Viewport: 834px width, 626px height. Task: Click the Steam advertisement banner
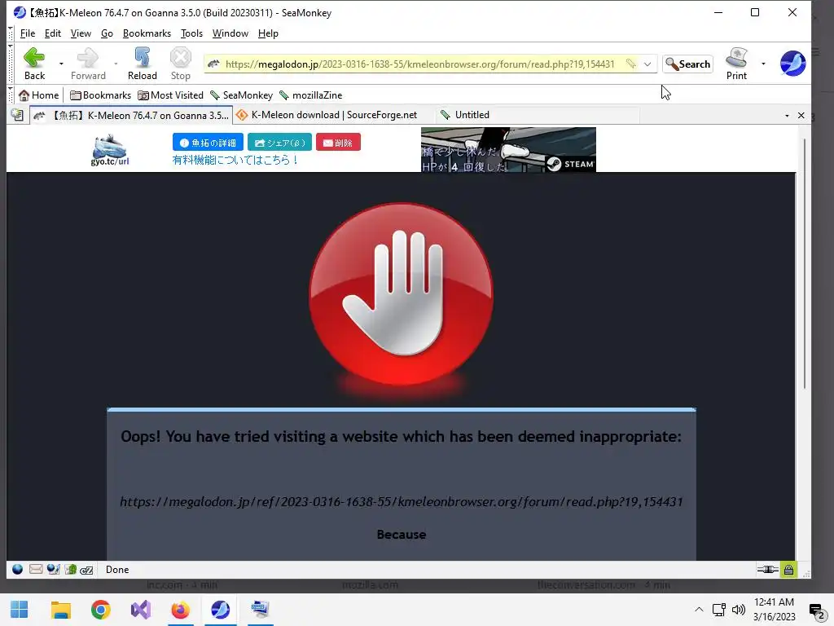tap(508, 150)
